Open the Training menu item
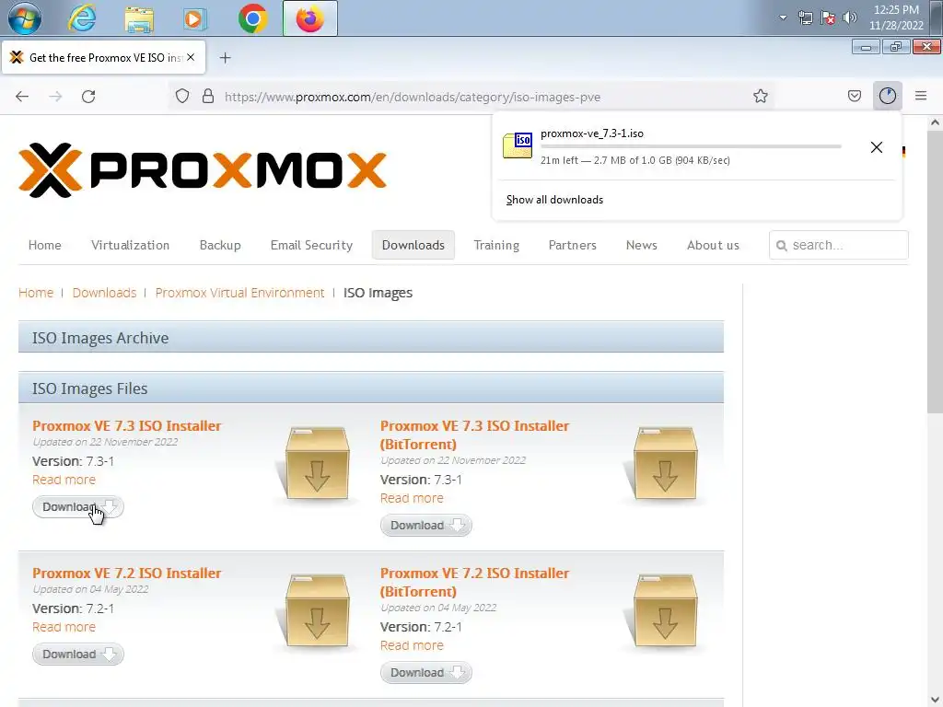This screenshot has height=707, width=943. coord(496,245)
